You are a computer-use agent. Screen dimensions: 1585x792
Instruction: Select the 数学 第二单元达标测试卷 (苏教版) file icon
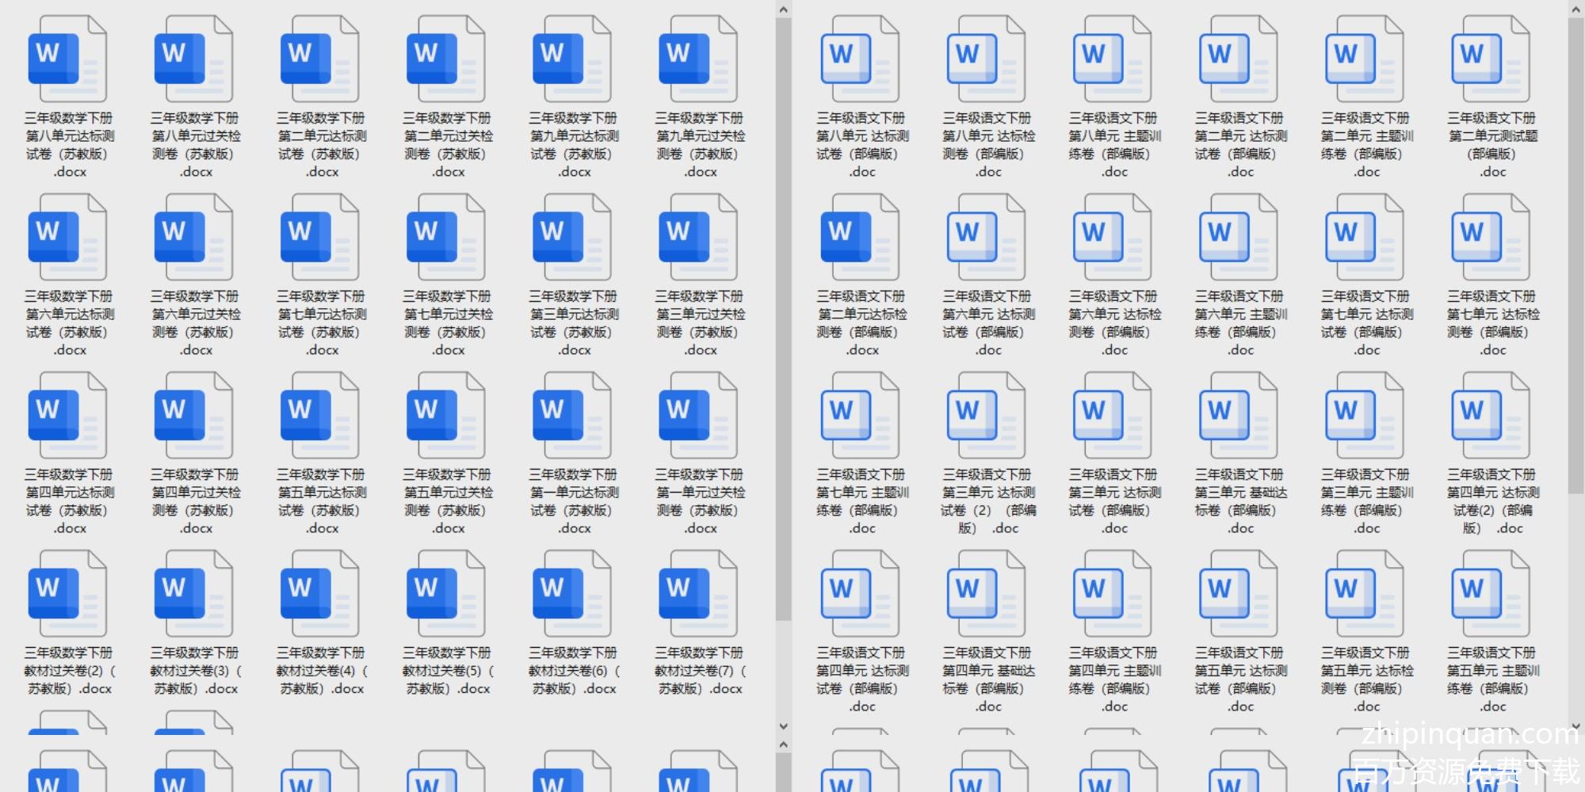pyautogui.click(x=319, y=59)
